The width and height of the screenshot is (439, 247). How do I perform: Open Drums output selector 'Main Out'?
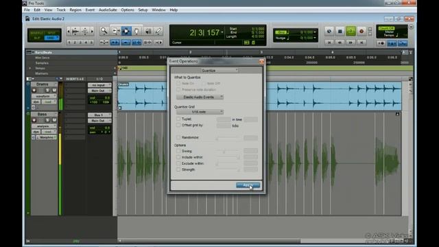pyautogui.click(x=99, y=91)
